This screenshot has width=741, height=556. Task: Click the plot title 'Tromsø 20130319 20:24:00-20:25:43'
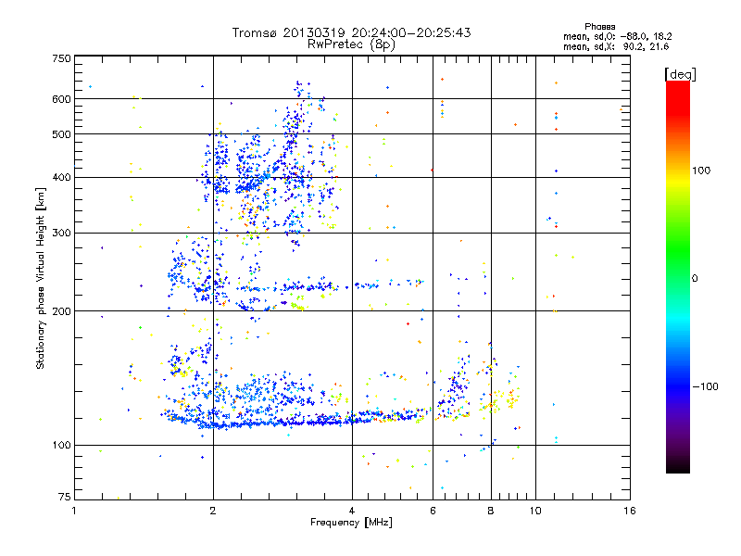[351, 32]
